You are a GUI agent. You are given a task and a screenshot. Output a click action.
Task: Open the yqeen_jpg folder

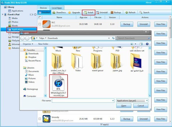(117, 62)
